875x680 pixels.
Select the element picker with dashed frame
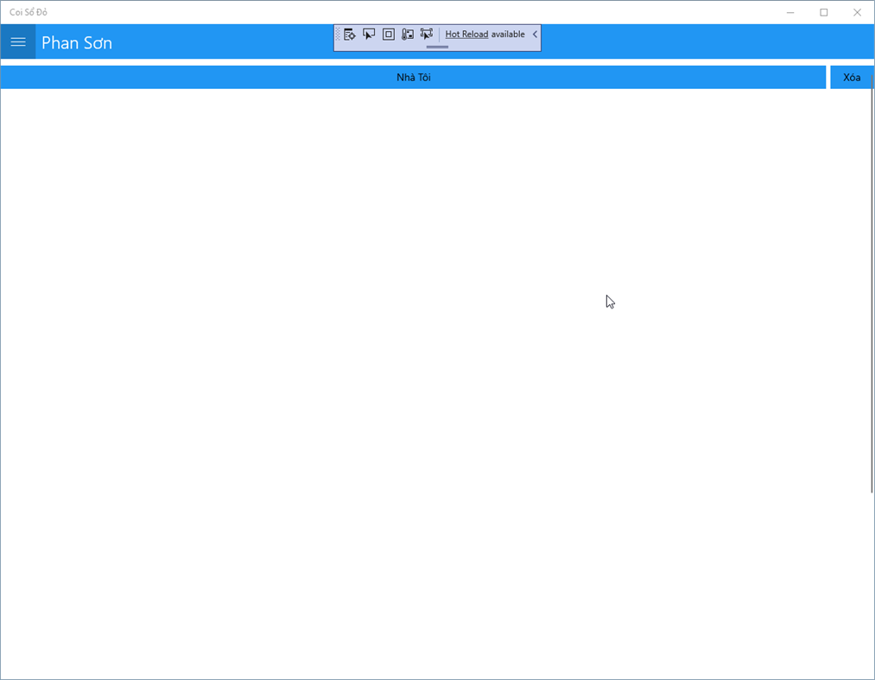click(426, 35)
